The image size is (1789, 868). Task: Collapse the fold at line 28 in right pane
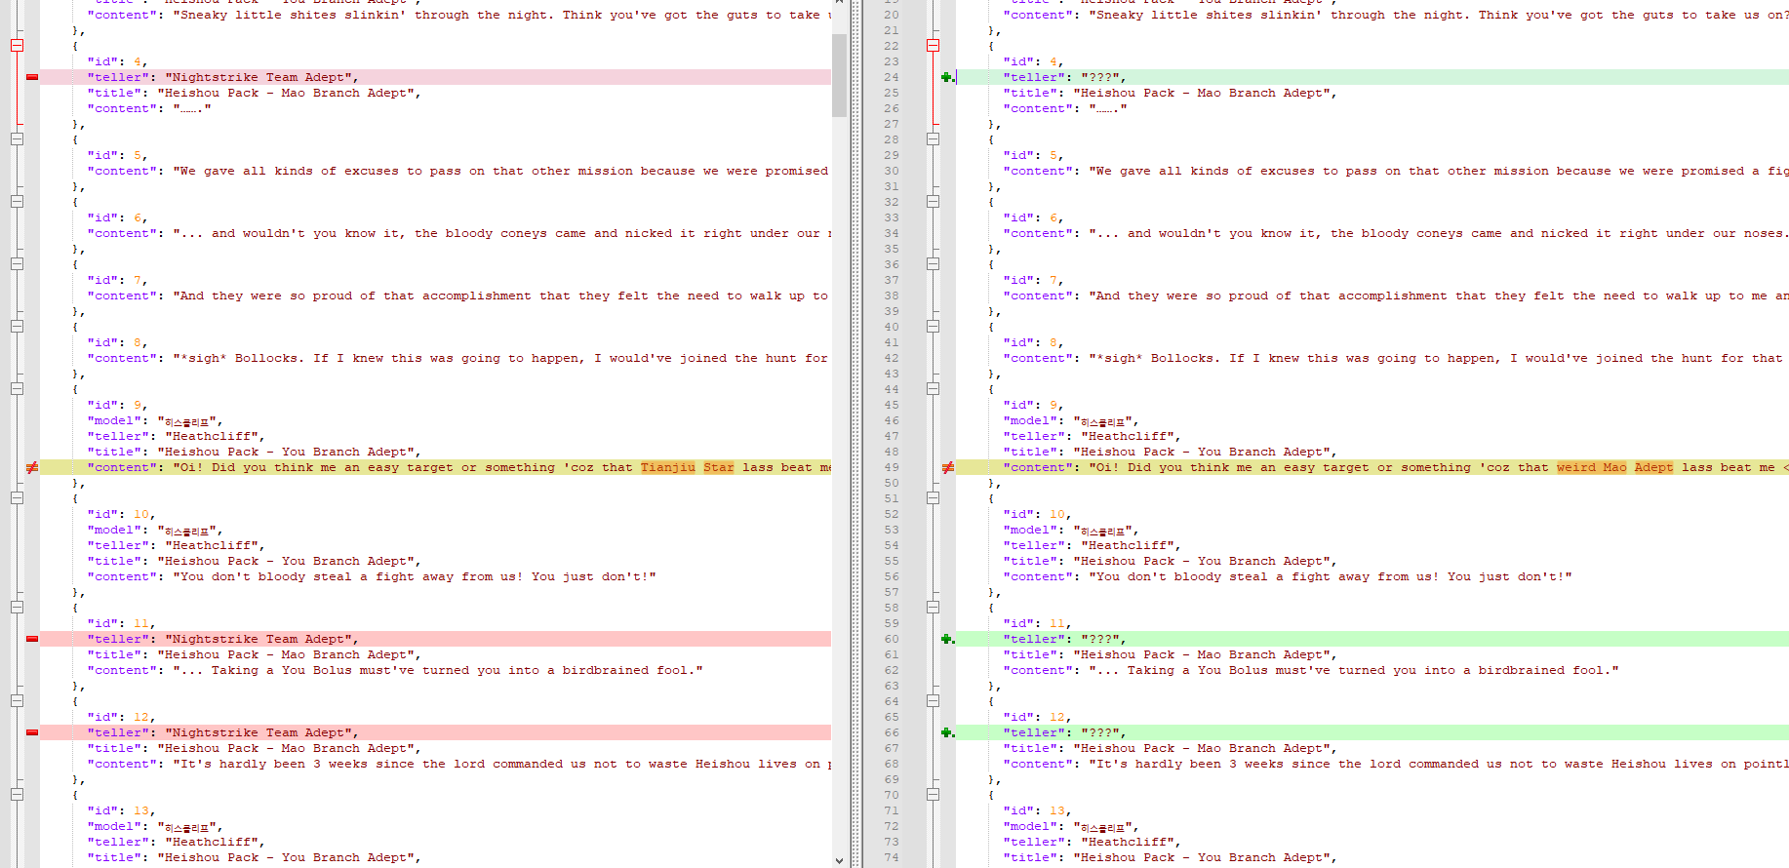click(933, 139)
